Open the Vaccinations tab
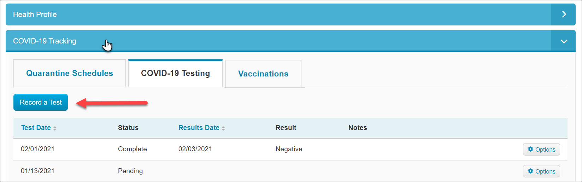Screen dimensions: 582x182 [x=263, y=74]
